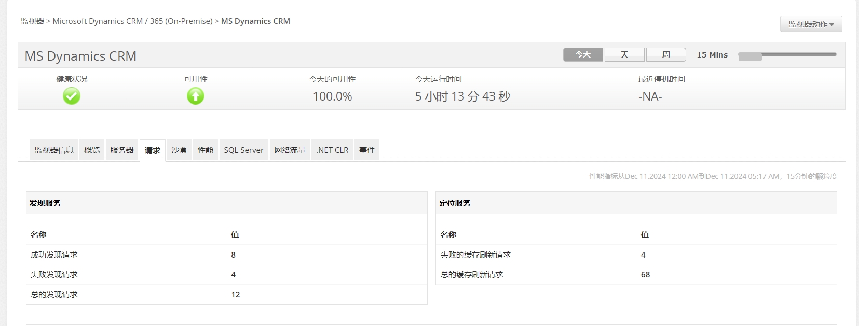This screenshot has width=859, height=326.
Task: Open the 沙盒 tab
Action: (179, 150)
